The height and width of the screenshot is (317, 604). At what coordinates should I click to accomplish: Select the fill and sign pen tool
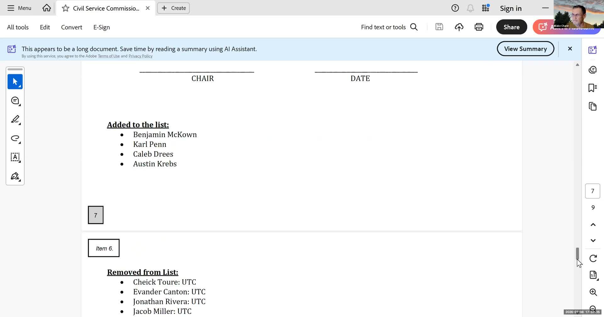pyautogui.click(x=15, y=176)
